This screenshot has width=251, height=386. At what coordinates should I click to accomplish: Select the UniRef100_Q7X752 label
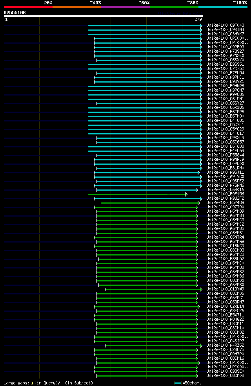point(225,69)
